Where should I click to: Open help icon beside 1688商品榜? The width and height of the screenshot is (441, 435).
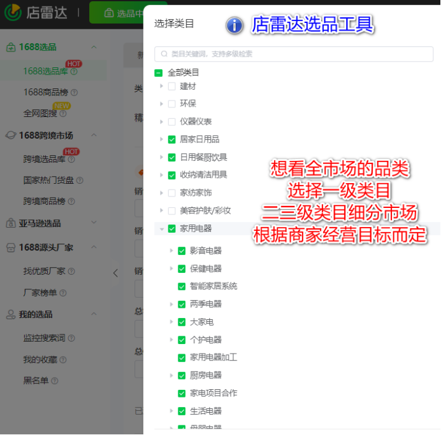[x=75, y=92]
